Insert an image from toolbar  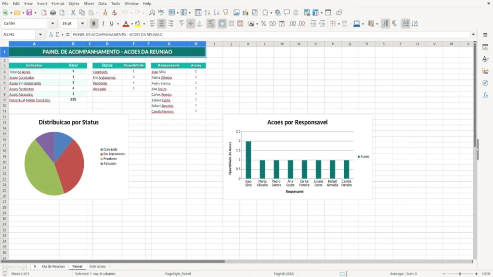[236, 13]
